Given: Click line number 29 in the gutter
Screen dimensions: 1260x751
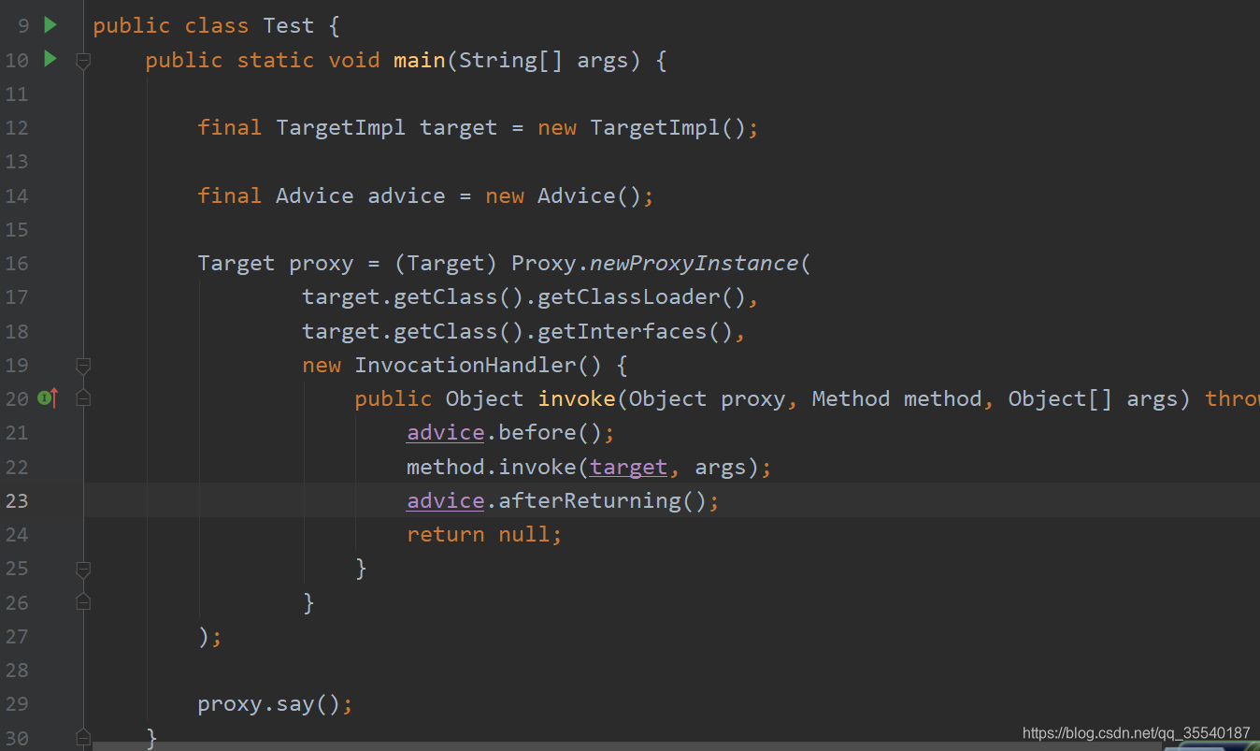Looking at the screenshot, I should tap(17, 704).
